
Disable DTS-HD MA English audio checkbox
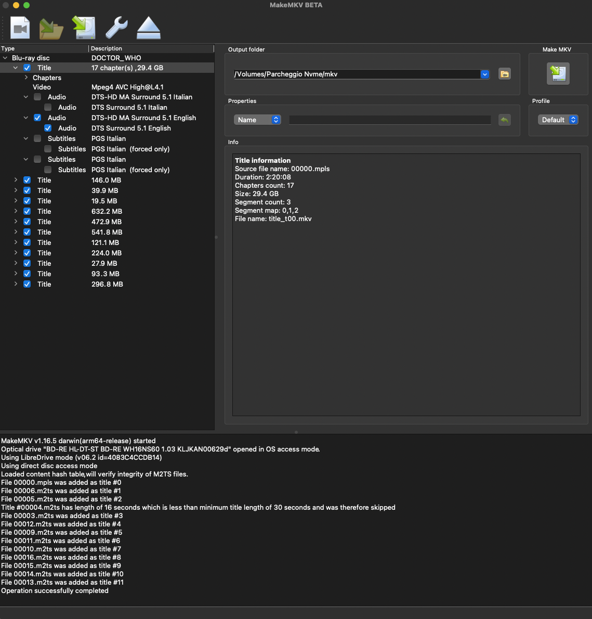[x=37, y=118]
